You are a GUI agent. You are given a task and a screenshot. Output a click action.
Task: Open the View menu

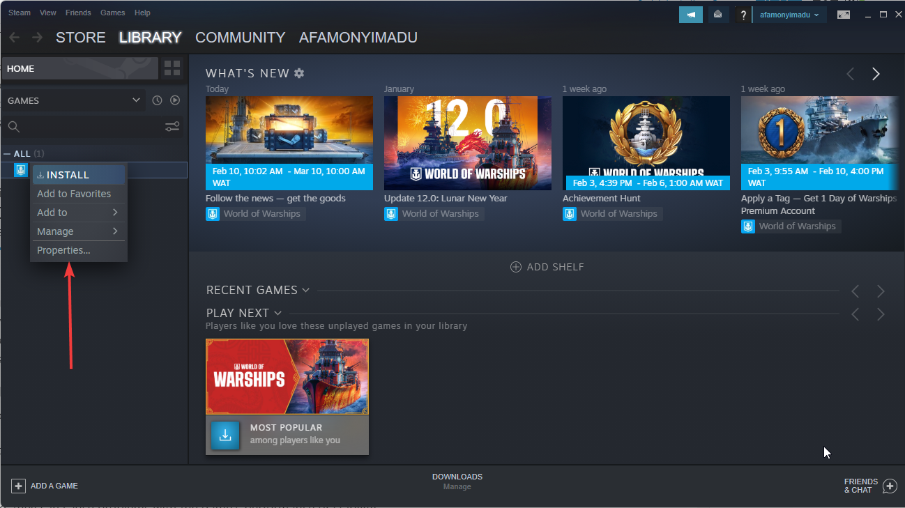[x=48, y=13]
